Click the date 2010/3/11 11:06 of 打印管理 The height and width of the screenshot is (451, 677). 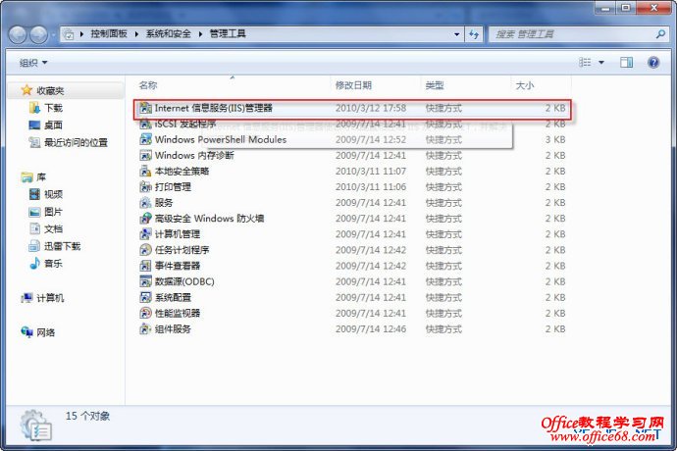pyautogui.click(x=371, y=187)
